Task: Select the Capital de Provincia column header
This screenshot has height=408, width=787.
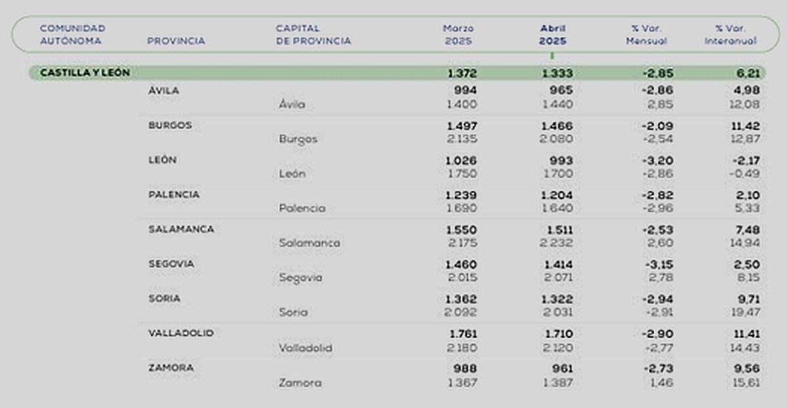Action: 313,35
